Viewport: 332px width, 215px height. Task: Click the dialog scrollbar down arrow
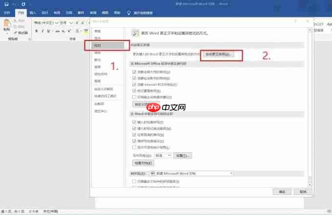tap(310, 185)
